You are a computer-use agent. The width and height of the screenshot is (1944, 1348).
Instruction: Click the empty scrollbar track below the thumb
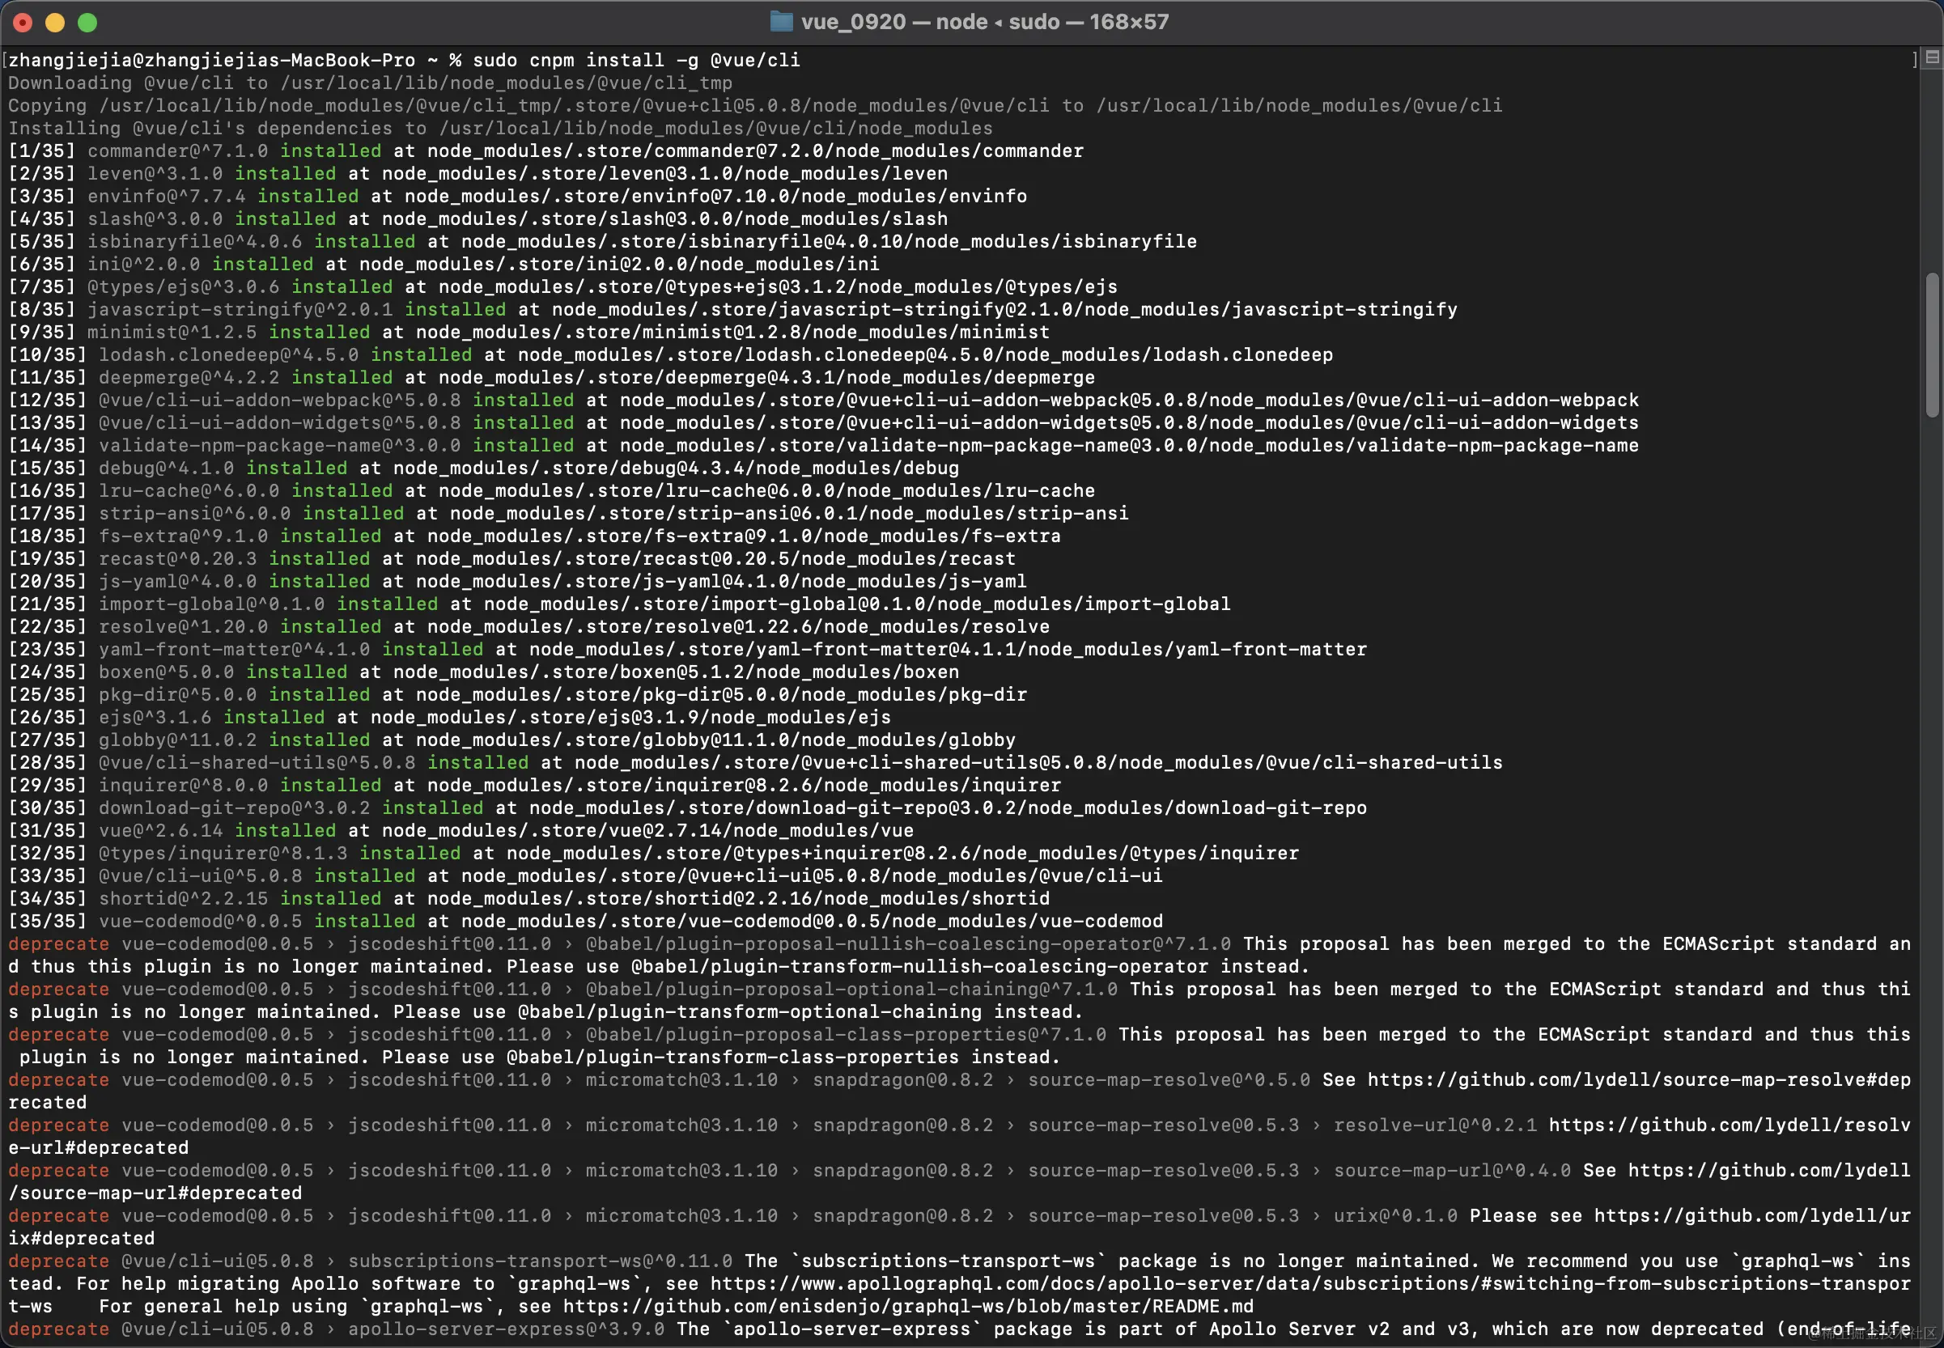click(x=1931, y=845)
